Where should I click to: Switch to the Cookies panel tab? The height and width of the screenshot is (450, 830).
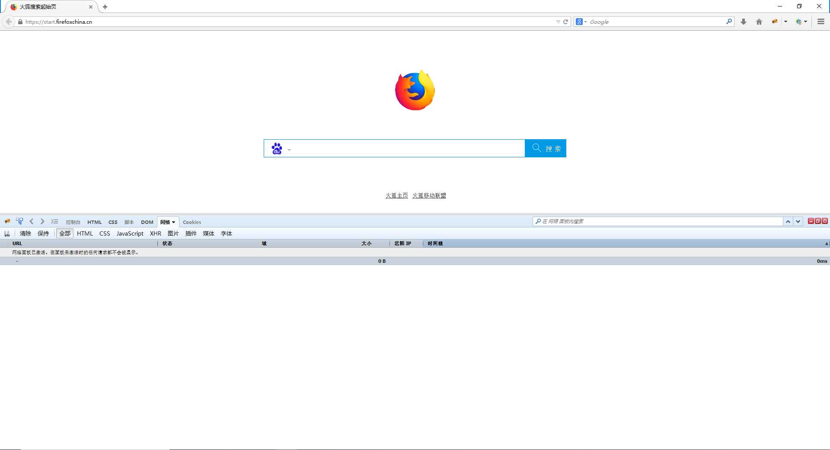pyautogui.click(x=192, y=222)
